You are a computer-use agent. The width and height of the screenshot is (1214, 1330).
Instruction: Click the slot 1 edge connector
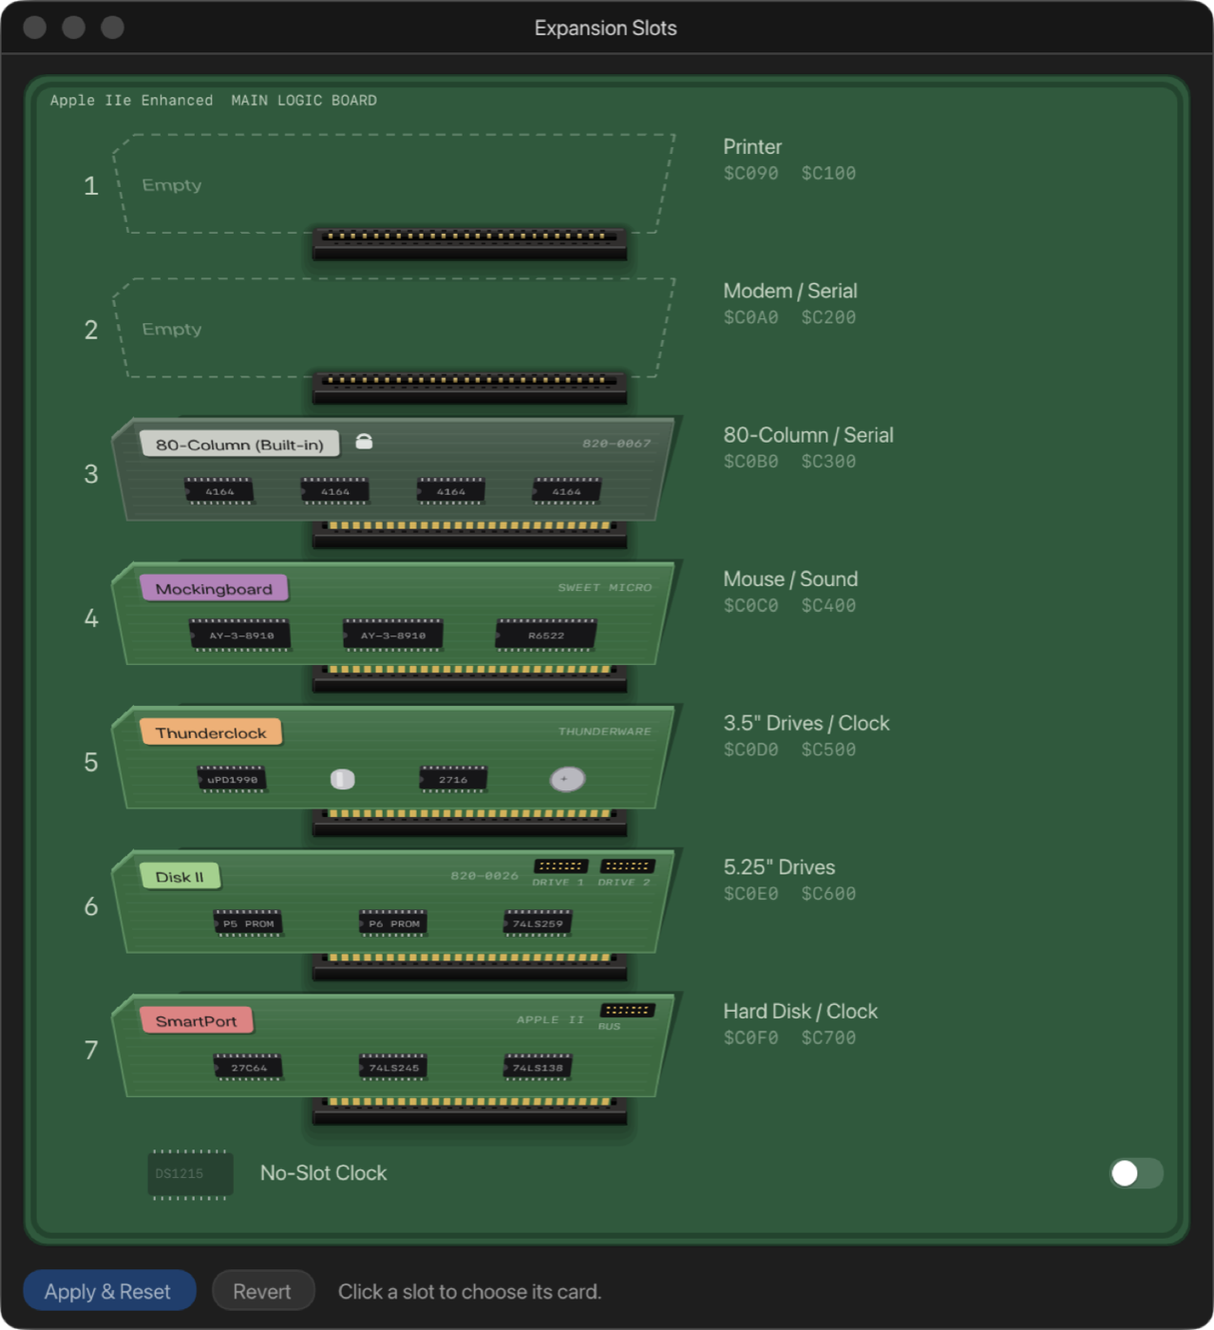click(x=470, y=243)
